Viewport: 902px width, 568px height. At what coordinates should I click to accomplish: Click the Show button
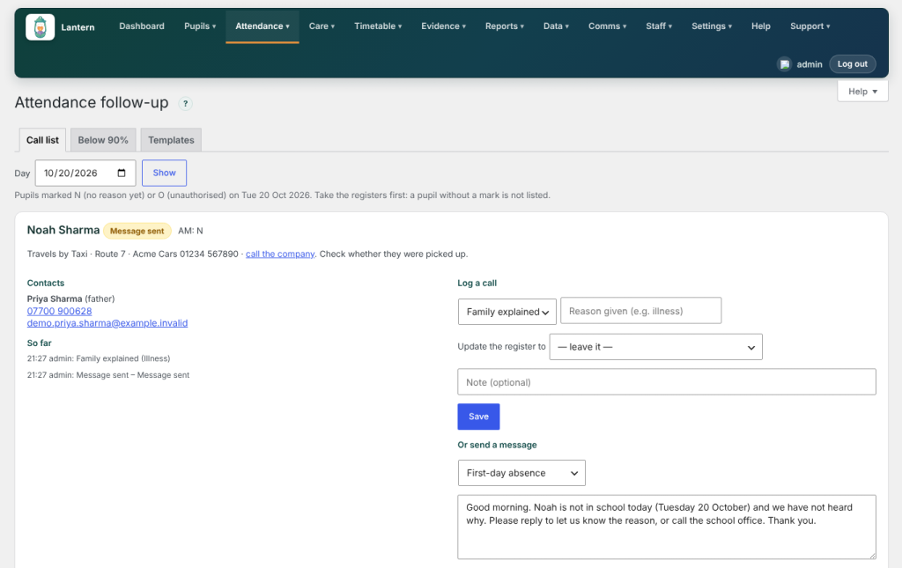tap(164, 173)
